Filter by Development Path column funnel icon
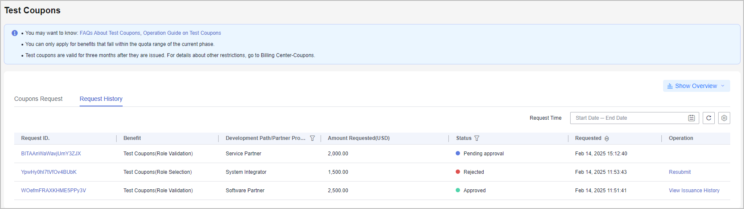 pos(312,138)
